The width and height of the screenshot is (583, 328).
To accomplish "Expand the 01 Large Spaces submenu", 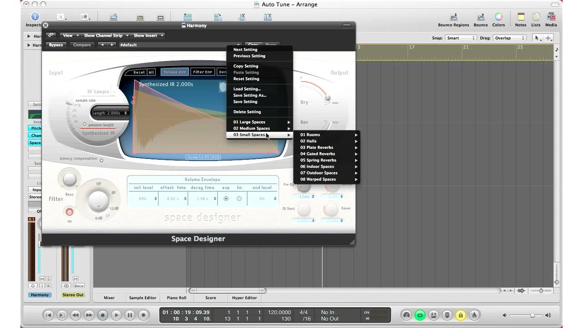I will coord(260,122).
